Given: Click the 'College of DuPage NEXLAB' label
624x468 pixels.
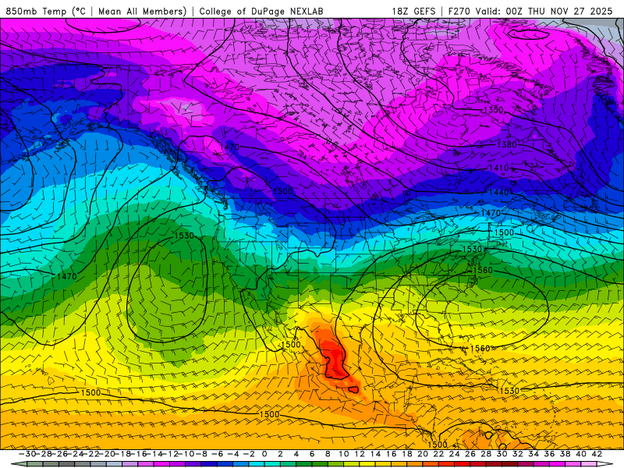Looking at the screenshot, I should [x=261, y=11].
